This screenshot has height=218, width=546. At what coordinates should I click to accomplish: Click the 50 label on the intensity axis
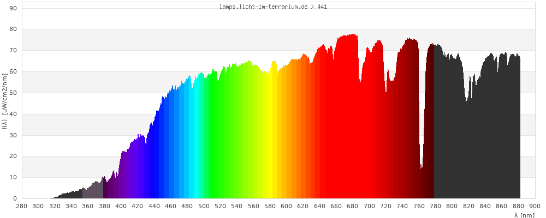(x=13, y=93)
